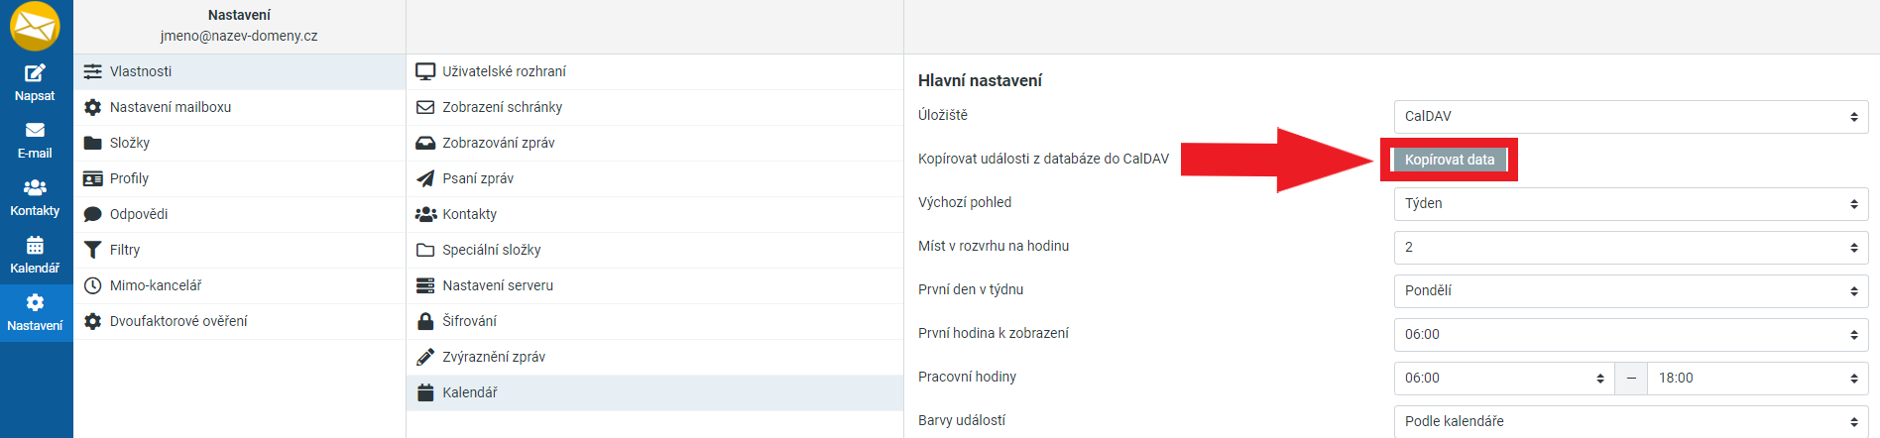Click the Psaní zpráv paper plane icon
Screen dimensions: 1880x438
click(x=425, y=178)
